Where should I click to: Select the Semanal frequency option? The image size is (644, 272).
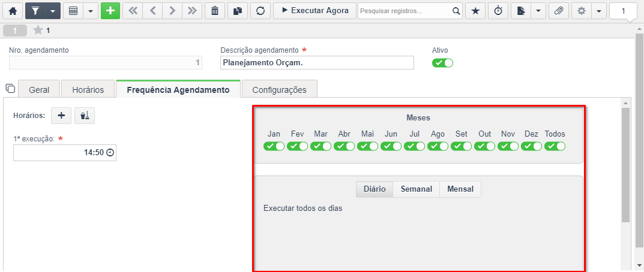(x=417, y=189)
